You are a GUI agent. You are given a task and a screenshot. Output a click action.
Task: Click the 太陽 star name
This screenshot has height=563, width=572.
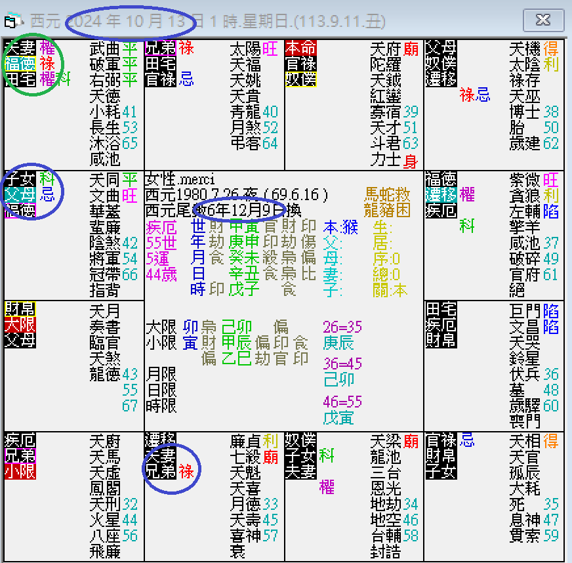click(245, 49)
